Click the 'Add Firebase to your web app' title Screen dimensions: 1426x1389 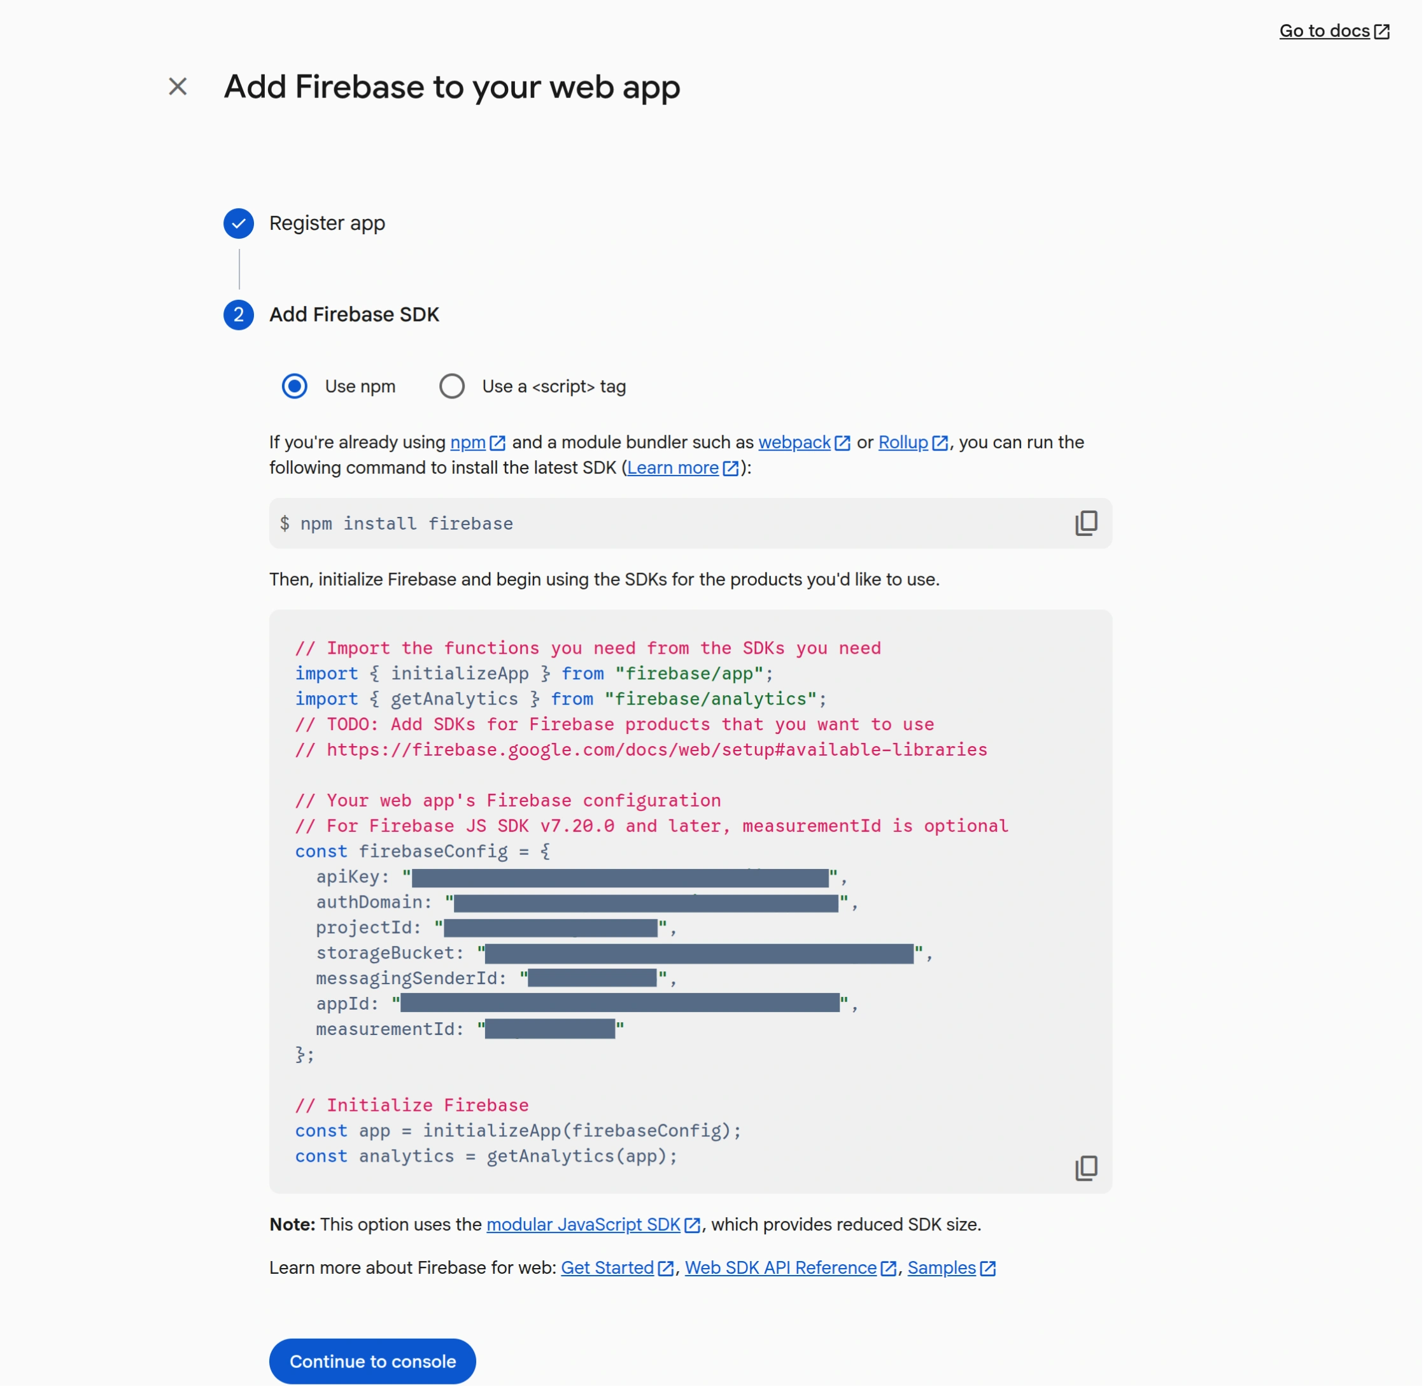click(453, 87)
